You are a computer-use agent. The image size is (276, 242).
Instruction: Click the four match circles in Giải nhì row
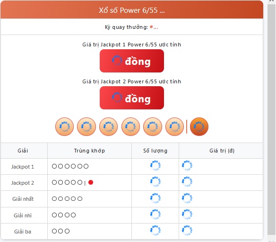coord(64,215)
